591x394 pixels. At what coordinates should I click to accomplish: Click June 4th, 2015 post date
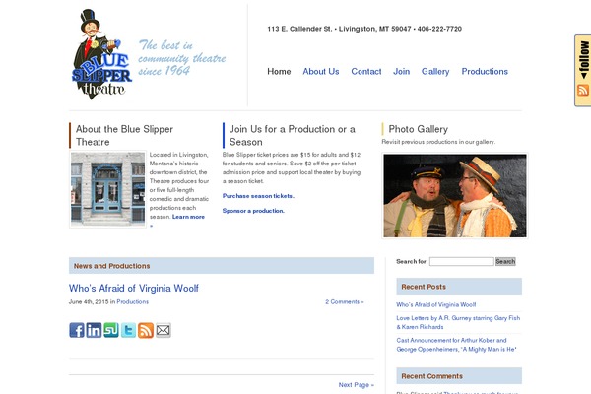89,302
